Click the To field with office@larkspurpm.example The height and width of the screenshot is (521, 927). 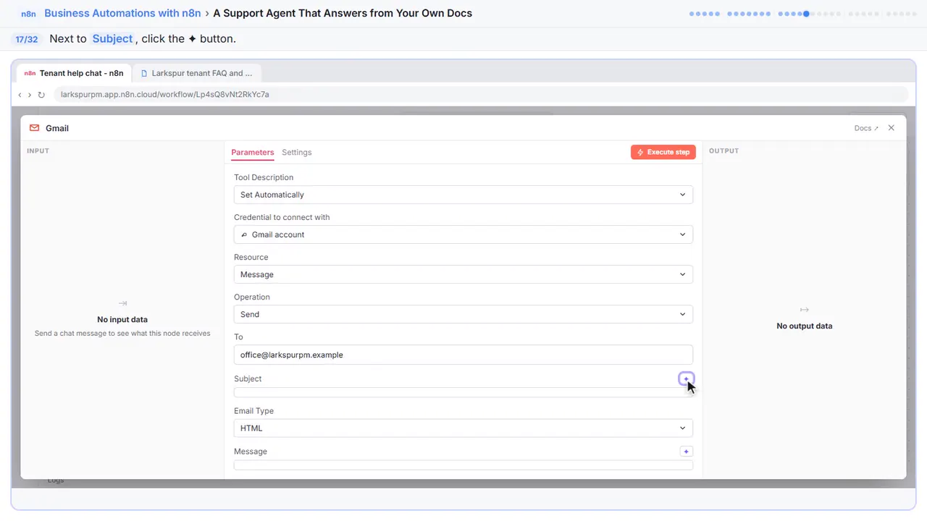click(x=463, y=355)
